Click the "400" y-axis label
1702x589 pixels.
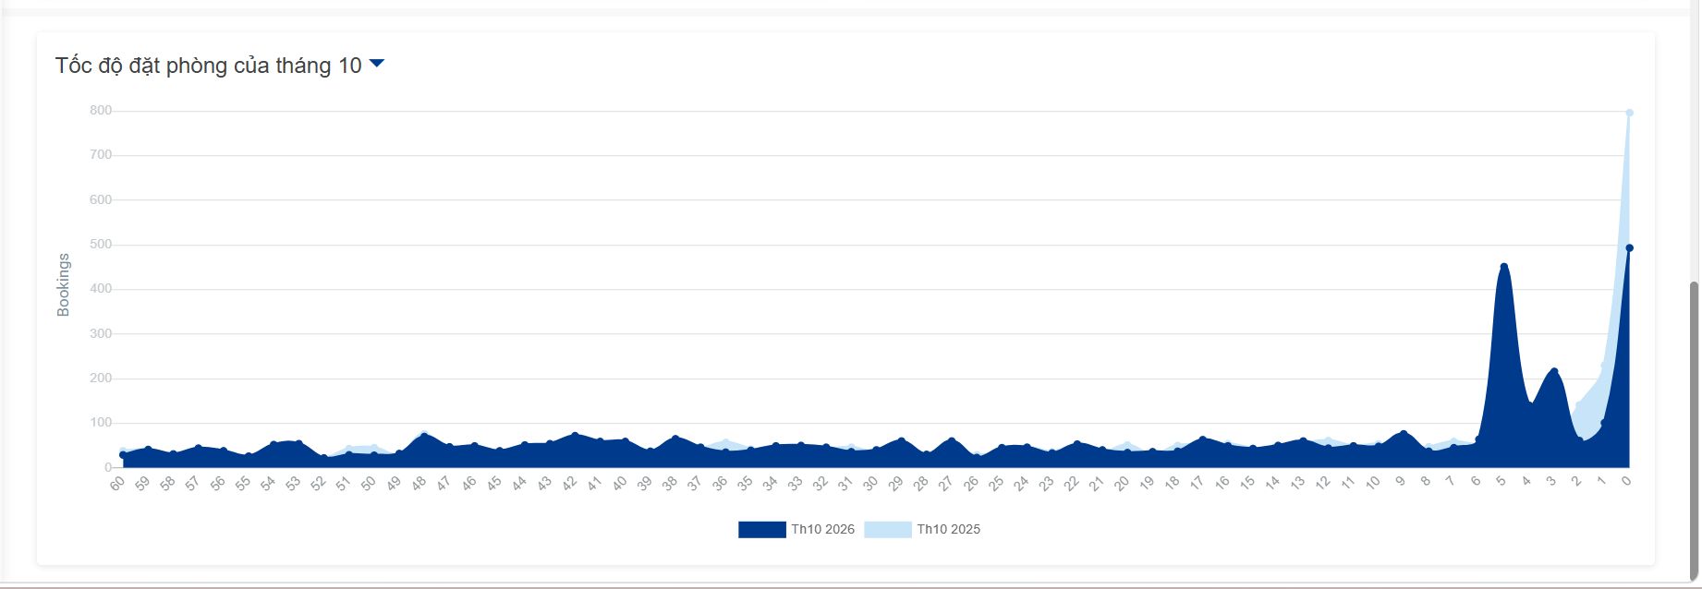click(101, 289)
